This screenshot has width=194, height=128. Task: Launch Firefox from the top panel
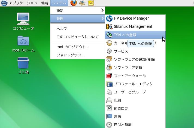[73, 3]
